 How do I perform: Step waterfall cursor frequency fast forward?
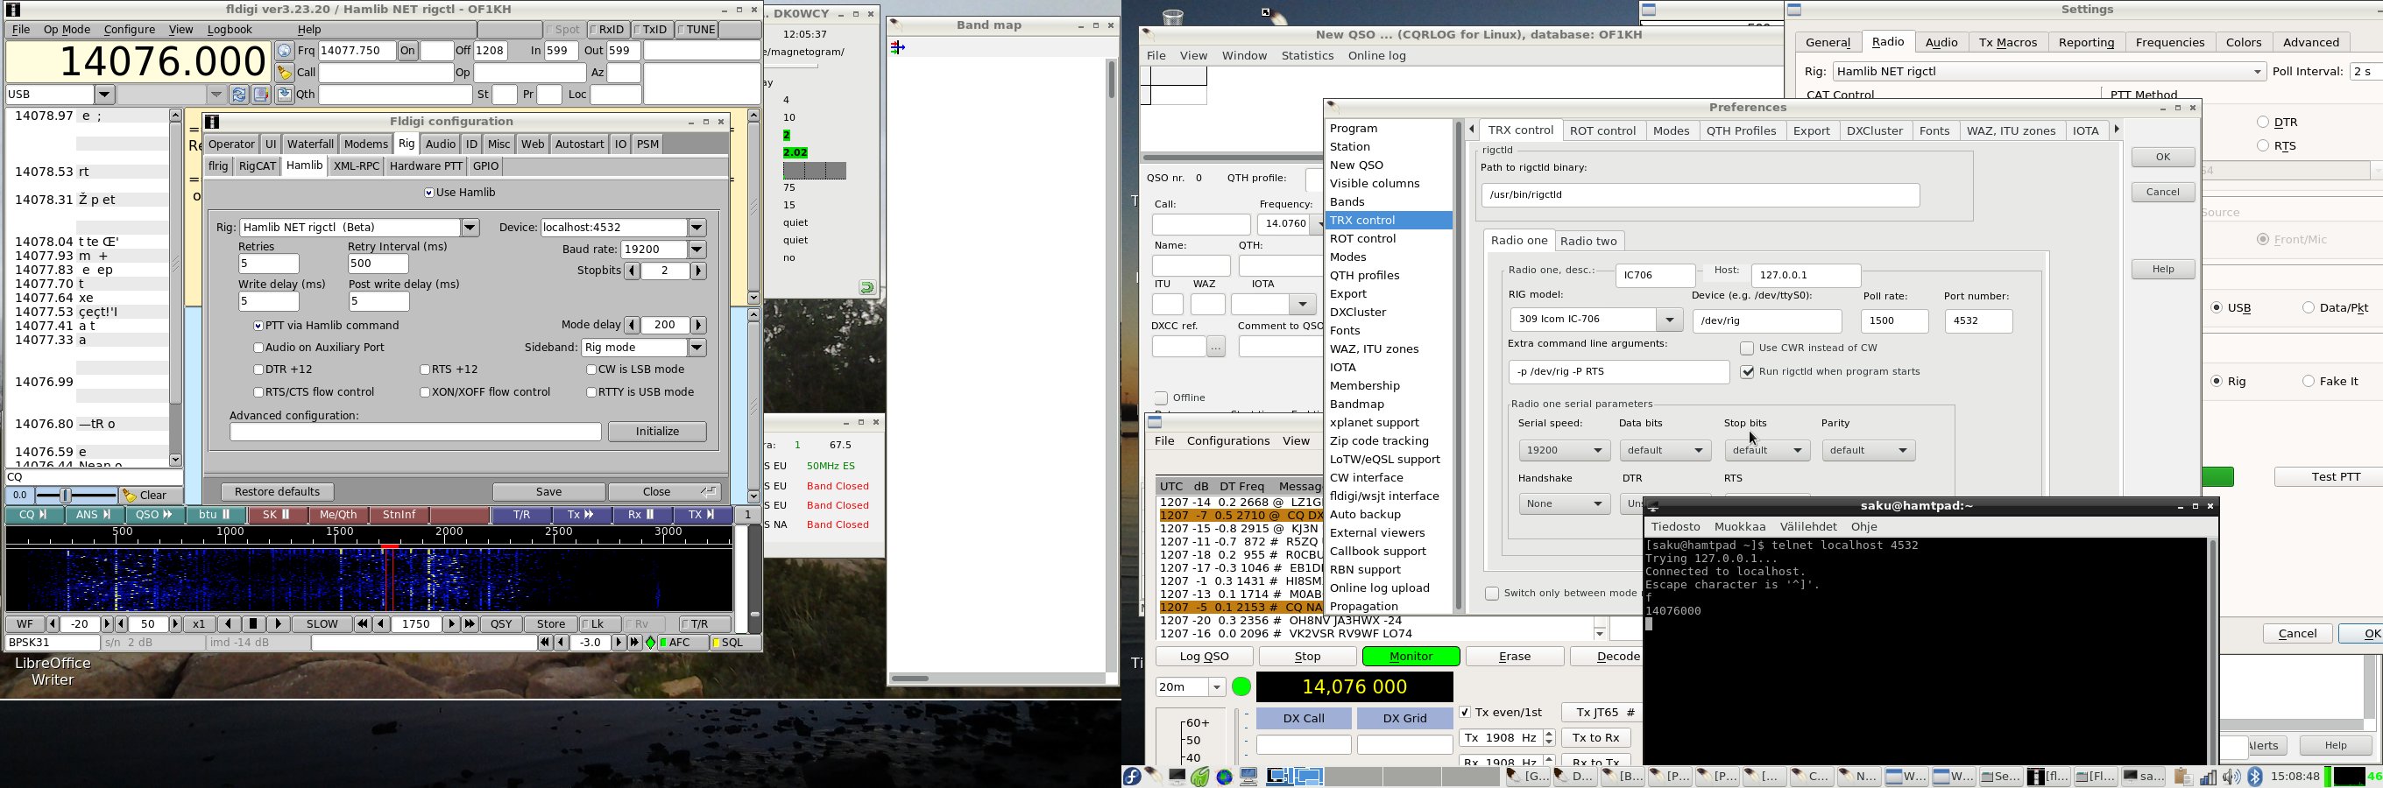click(469, 624)
